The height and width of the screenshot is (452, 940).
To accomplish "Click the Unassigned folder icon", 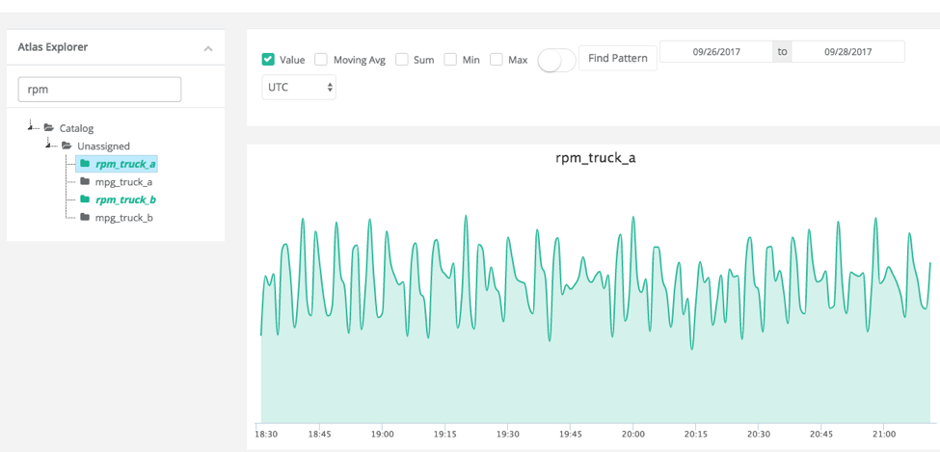I will click(x=67, y=146).
